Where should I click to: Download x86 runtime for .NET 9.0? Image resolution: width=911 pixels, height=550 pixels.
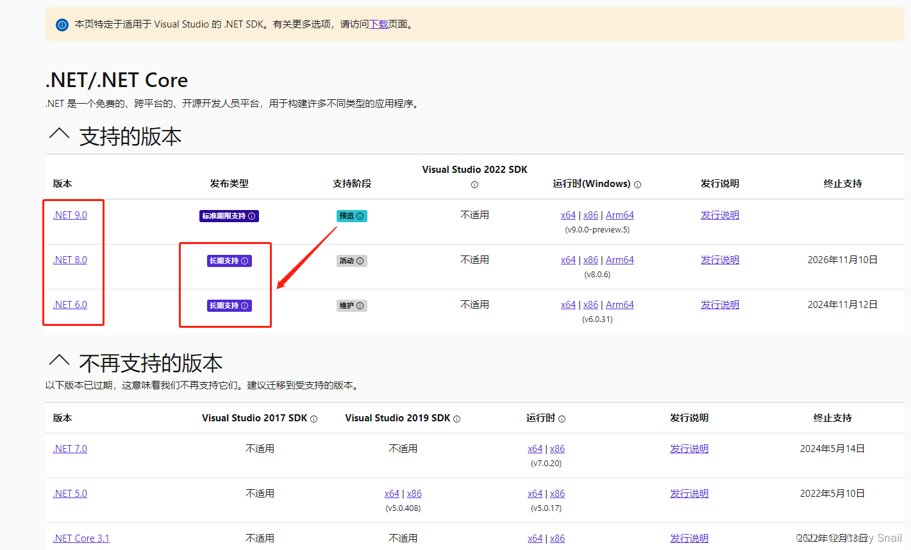(x=590, y=215)
